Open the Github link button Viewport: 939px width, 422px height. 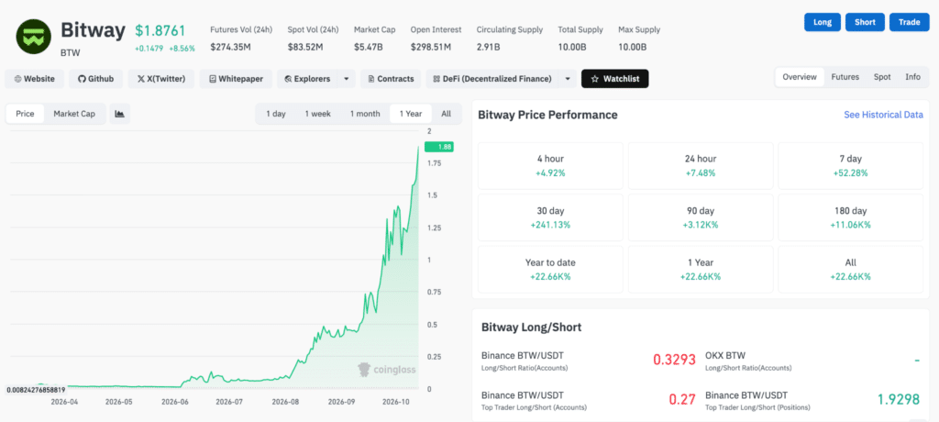click(95, 79)
